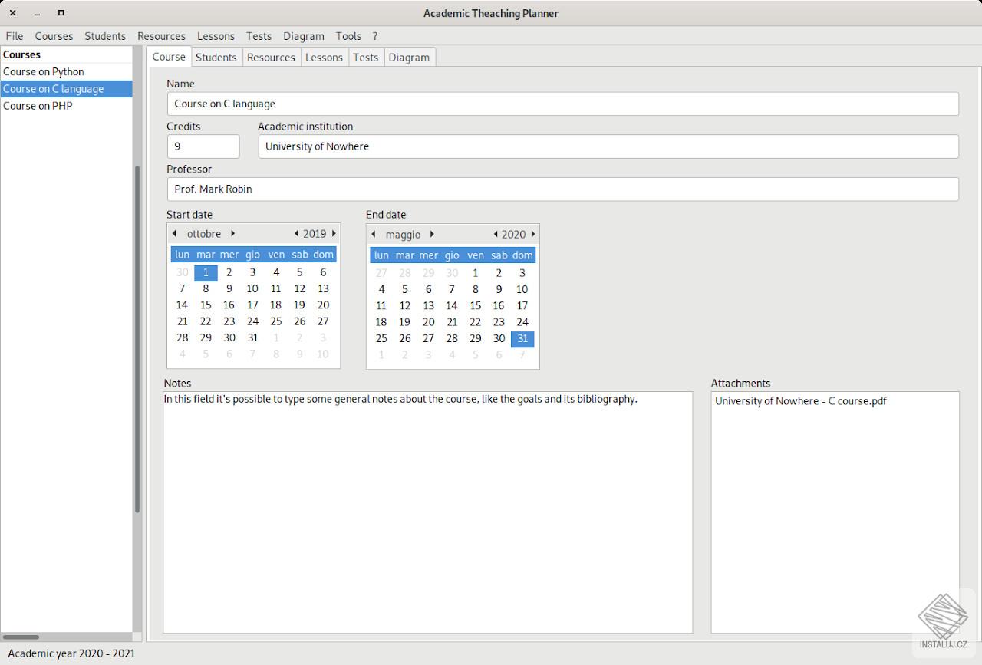Click the Academic year 2020 - 2021 status text

pos(71,653)
